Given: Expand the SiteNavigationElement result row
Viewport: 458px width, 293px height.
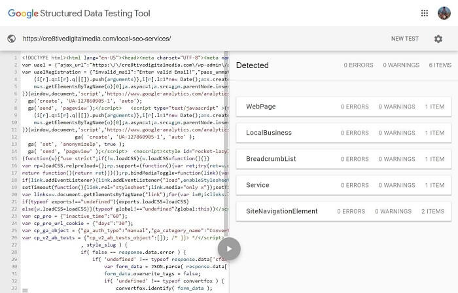Looking at the screenshot, I should point(343,211).
